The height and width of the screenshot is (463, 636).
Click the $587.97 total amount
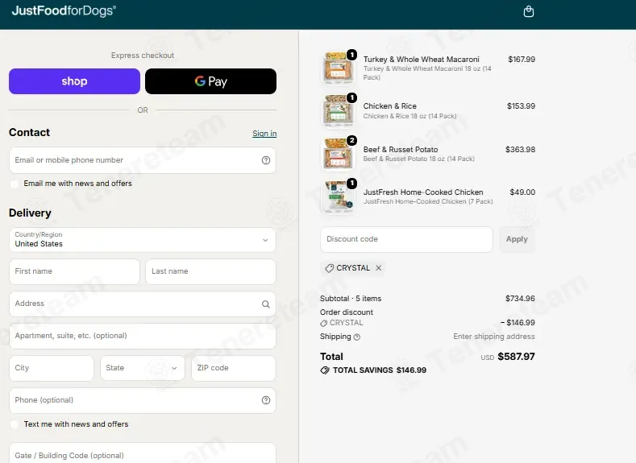tap(517, 357)
